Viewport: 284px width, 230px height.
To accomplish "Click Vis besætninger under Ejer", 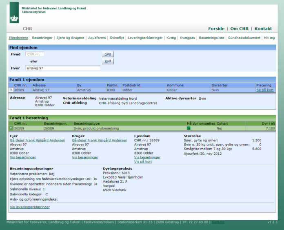I will coord(23,157).
